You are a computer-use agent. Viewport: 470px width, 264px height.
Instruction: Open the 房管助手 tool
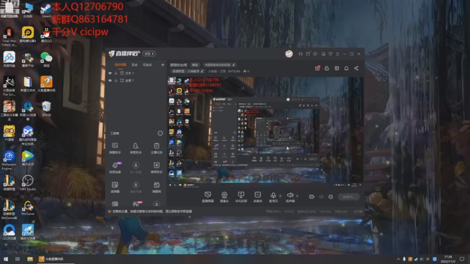click(x=136, y=148)
